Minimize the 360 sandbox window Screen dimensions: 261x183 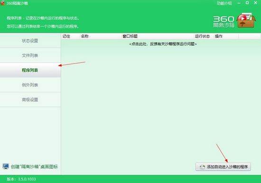coord(239,3)
